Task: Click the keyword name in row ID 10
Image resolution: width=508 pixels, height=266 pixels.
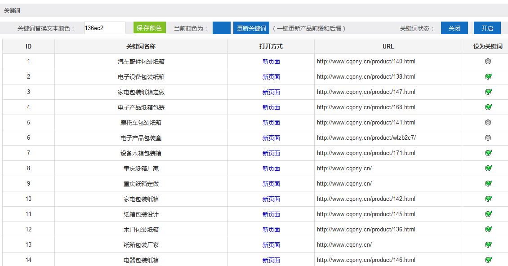Action: coord(141,199)
